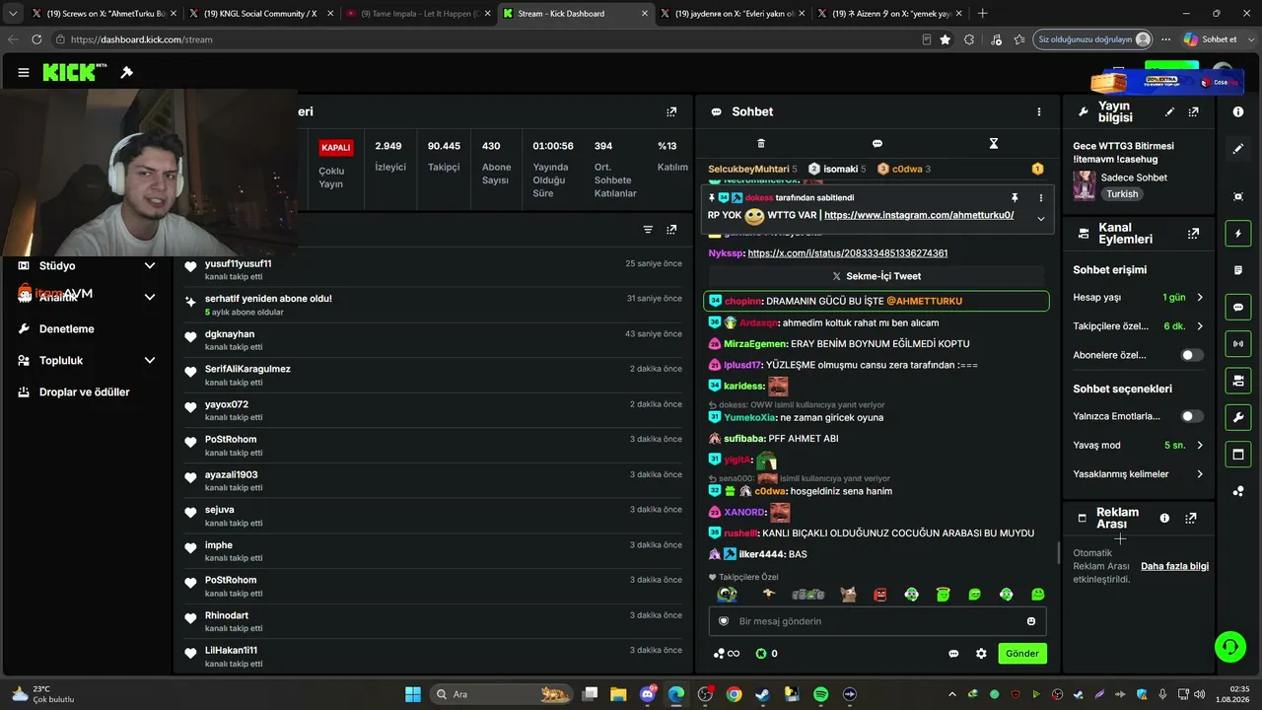1262x710 pixels.
Task: Show hidden system tray icons
Action: point(951,694)
